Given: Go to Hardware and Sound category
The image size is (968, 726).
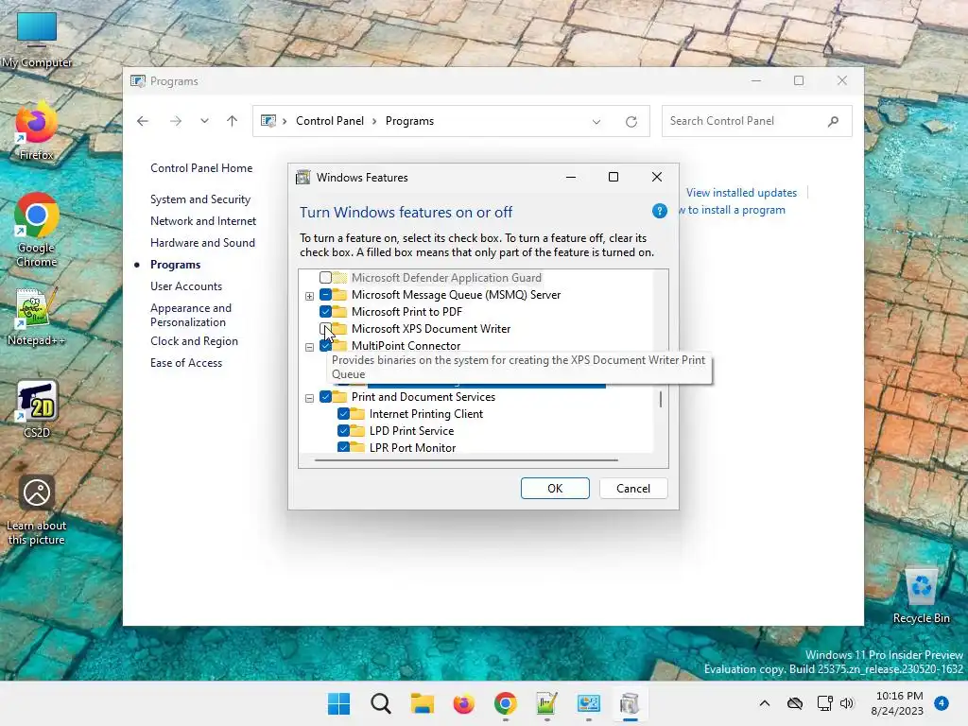Looking at the screenshot, I should 202,243.
